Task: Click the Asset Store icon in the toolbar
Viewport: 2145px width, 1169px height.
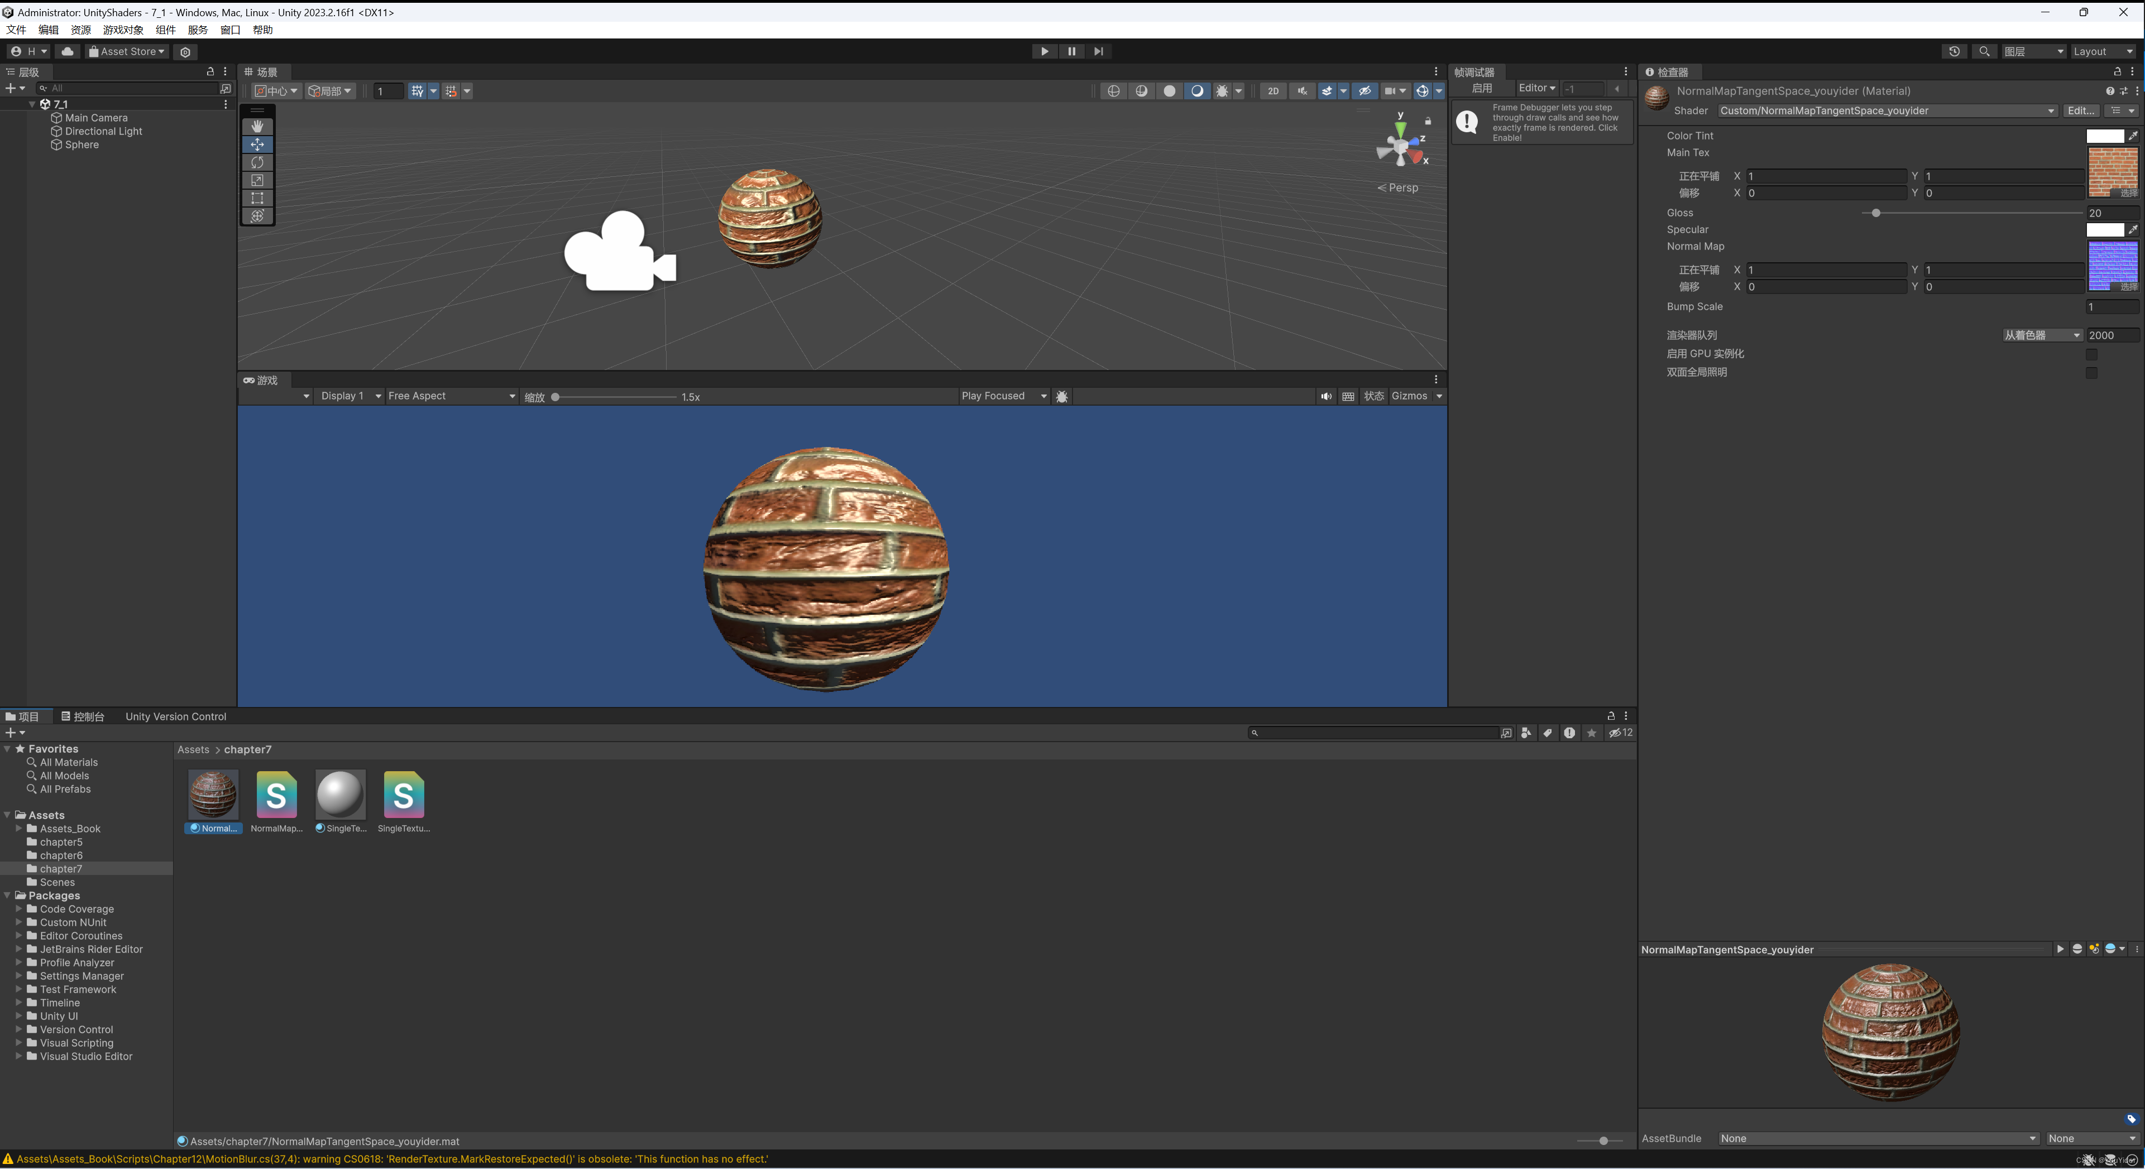Action: click(x=94, y=51)
